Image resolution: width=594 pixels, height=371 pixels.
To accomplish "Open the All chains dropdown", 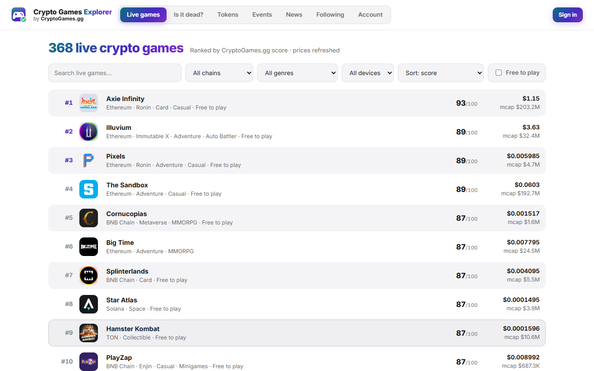I will [x=219, y=73].
